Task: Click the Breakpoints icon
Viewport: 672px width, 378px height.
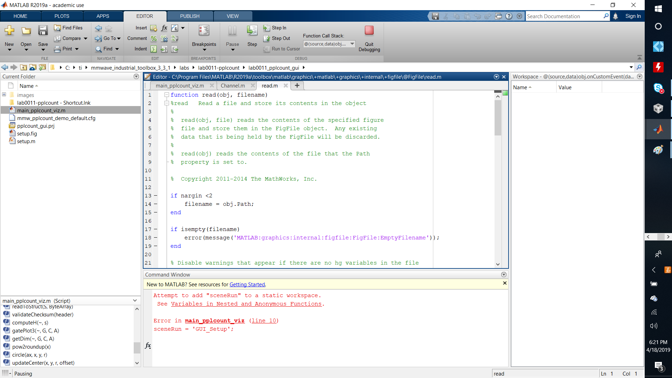Action: pyautogui.click(x=204, y=31)
